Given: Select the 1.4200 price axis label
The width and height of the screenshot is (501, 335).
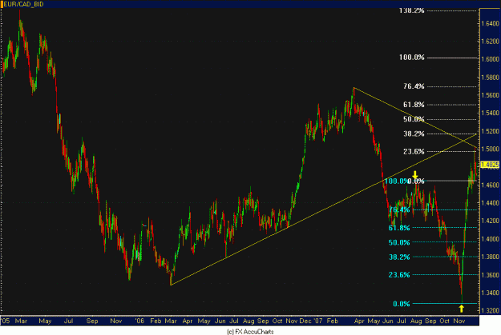Looking at the screenshot, I should [490, 221].
